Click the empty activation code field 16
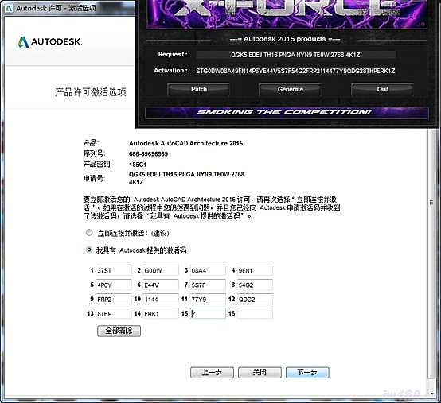 (x=255, y=313)
